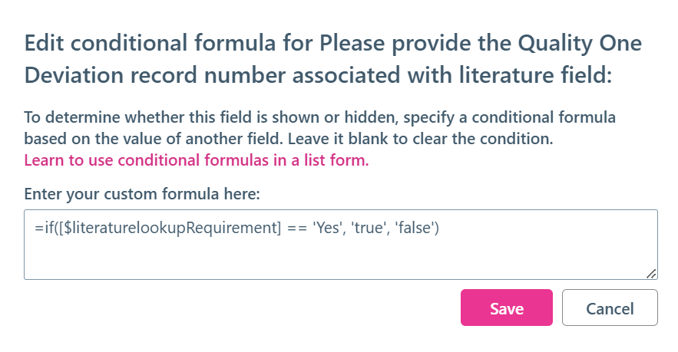Open the Learn to use conditional formulas link
This screenshot has height=352, width=678.
click(x=197, y=160)
